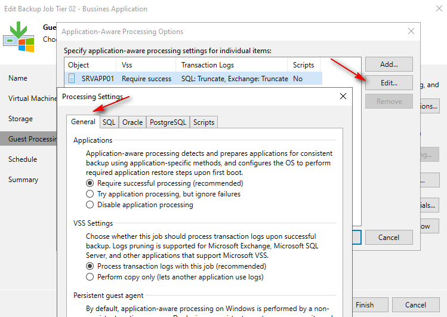The width and height of the screenshot is (447, 317).
Task: Go to the Schedule wizard step
Action: (23, 159)
